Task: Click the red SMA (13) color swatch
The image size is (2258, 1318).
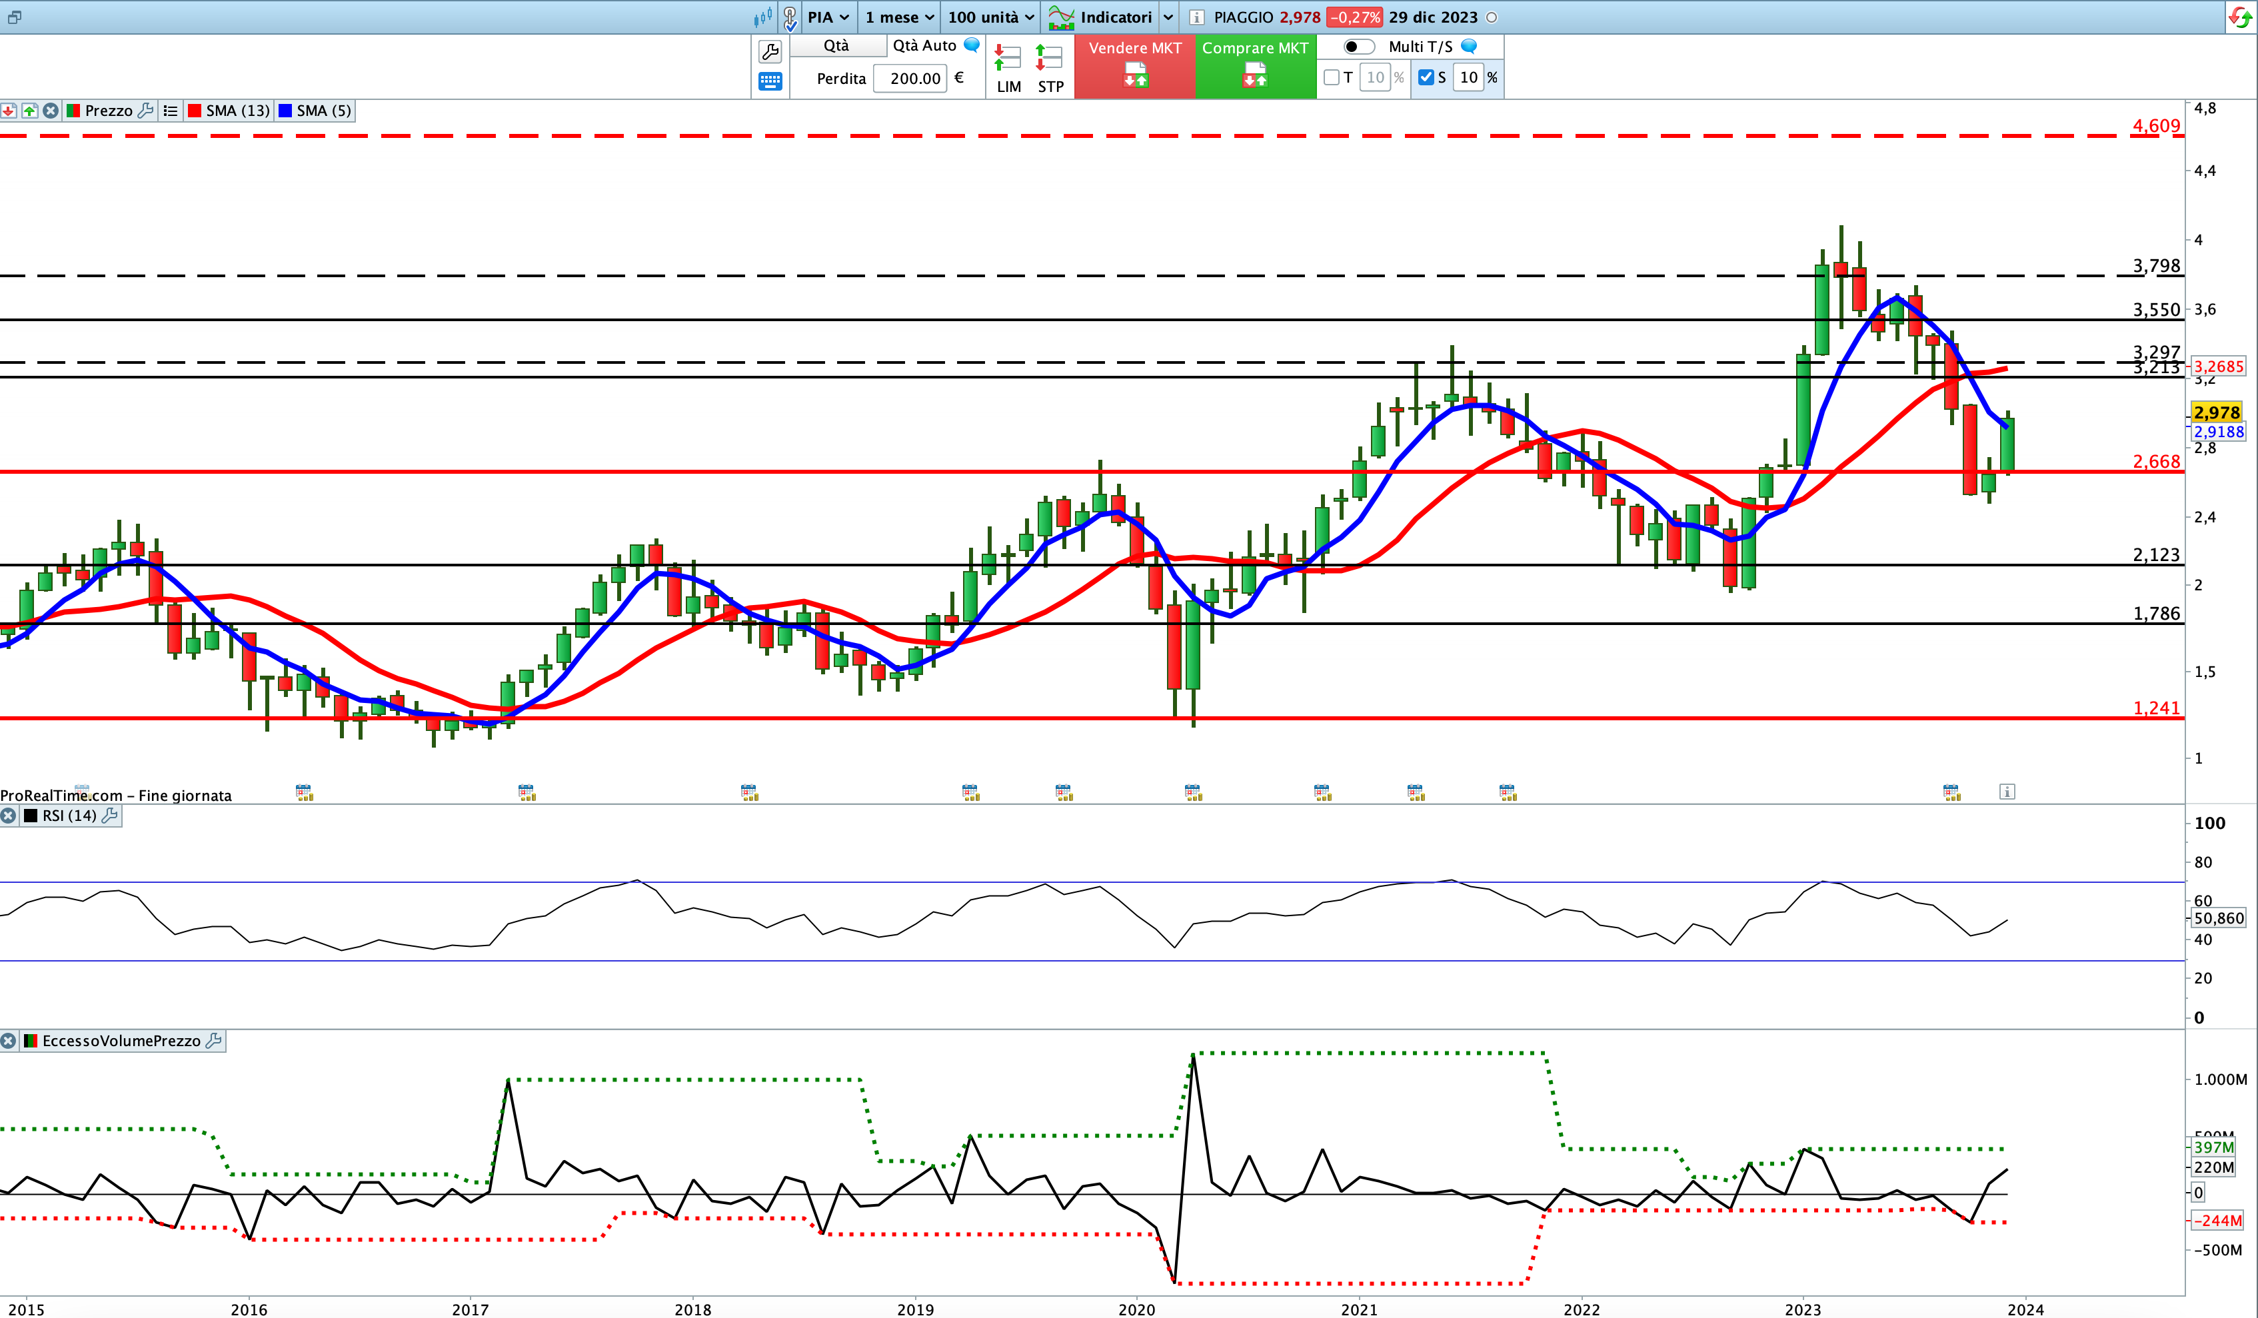Action: pos(195,111)
